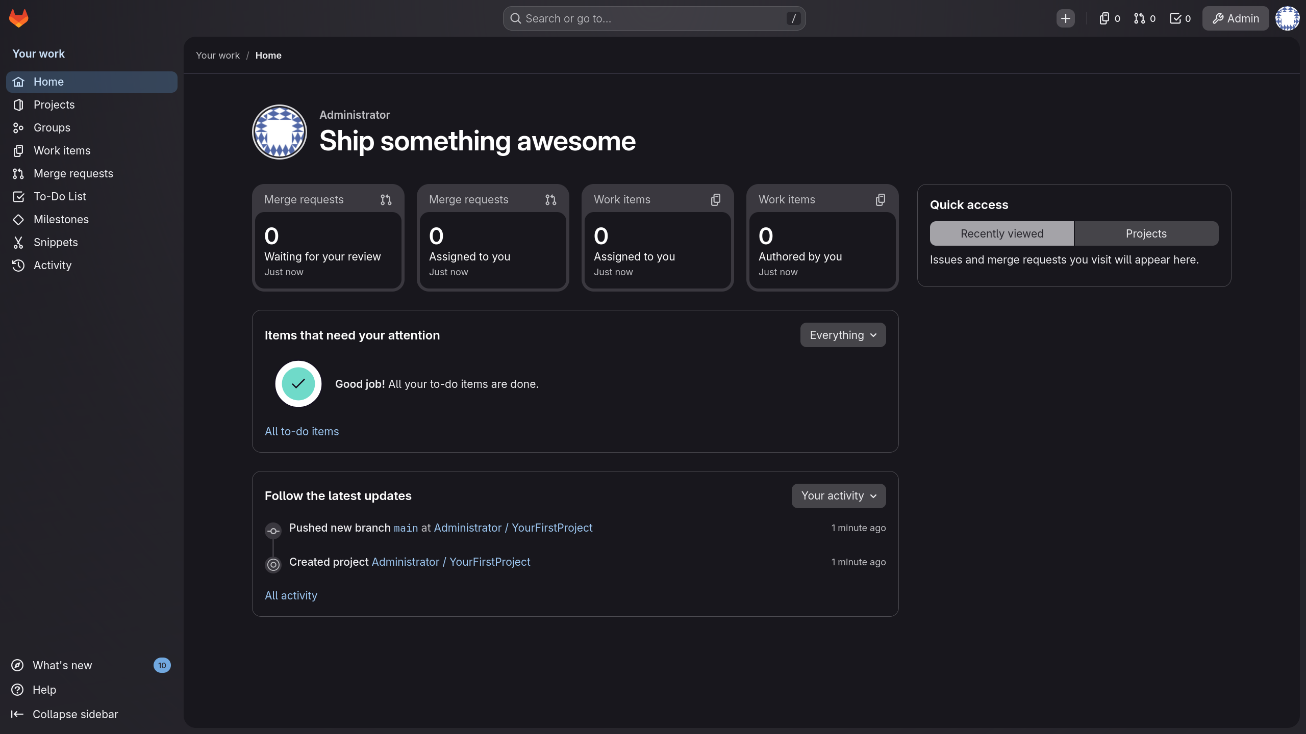Open the user avatar menu in top bar

click(x=1288, y=18)
